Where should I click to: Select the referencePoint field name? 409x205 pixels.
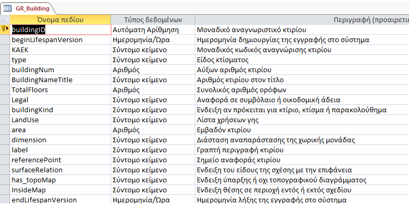[x=60, y=160]
